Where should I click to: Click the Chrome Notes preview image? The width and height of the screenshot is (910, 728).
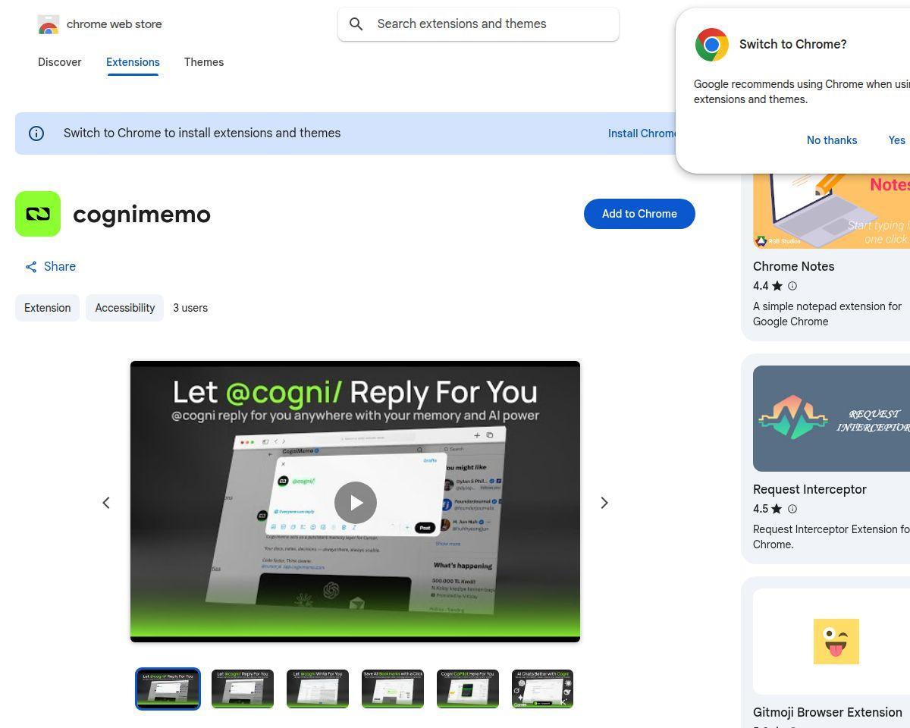tap(831, 211)
